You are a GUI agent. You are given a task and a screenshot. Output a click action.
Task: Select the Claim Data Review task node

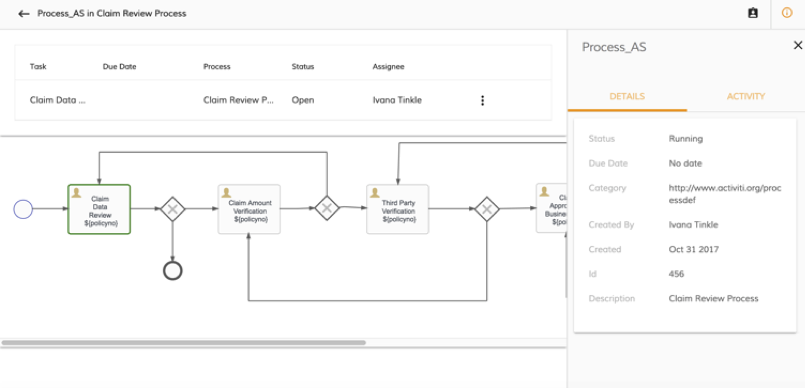[99, 209]
